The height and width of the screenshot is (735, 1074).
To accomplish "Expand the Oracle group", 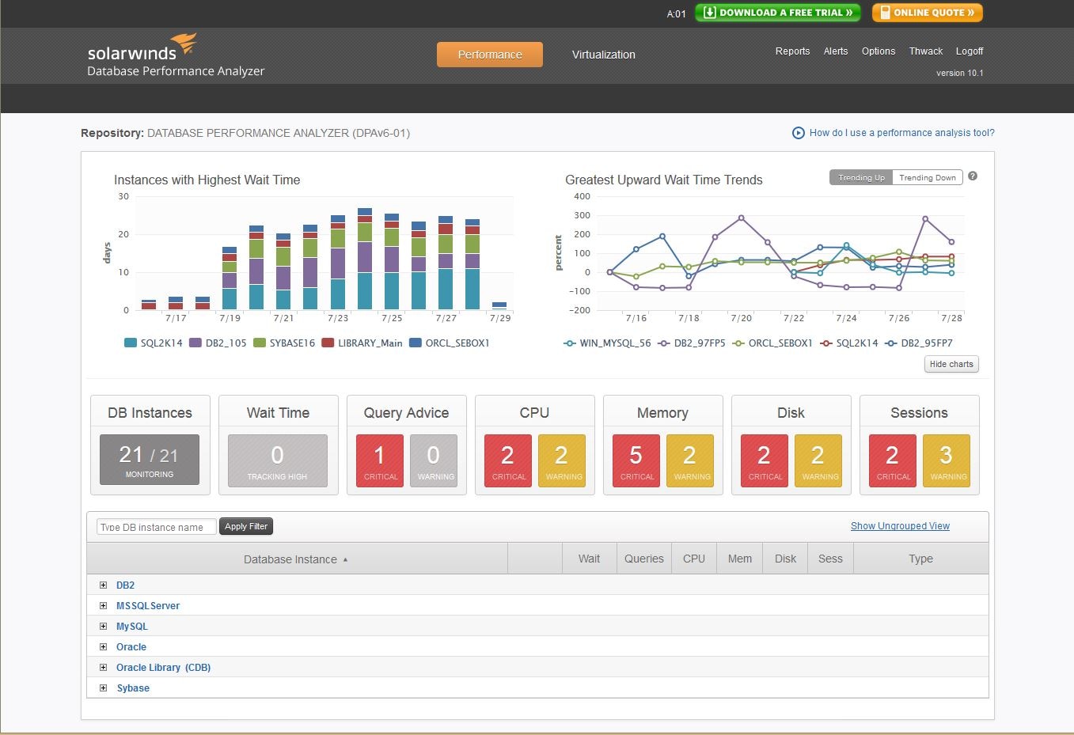I will coord(103,647).
